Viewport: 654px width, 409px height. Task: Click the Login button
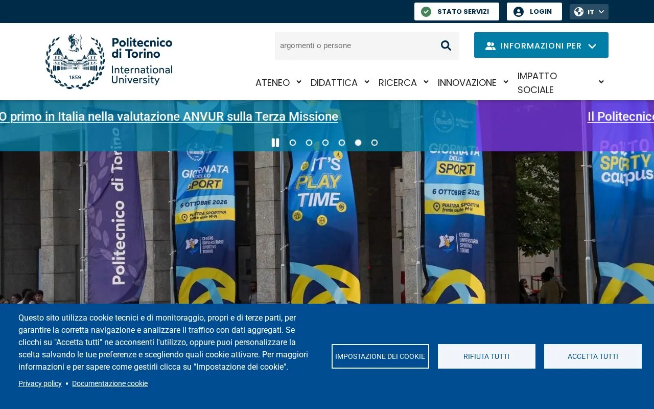[x=534, y=12]
